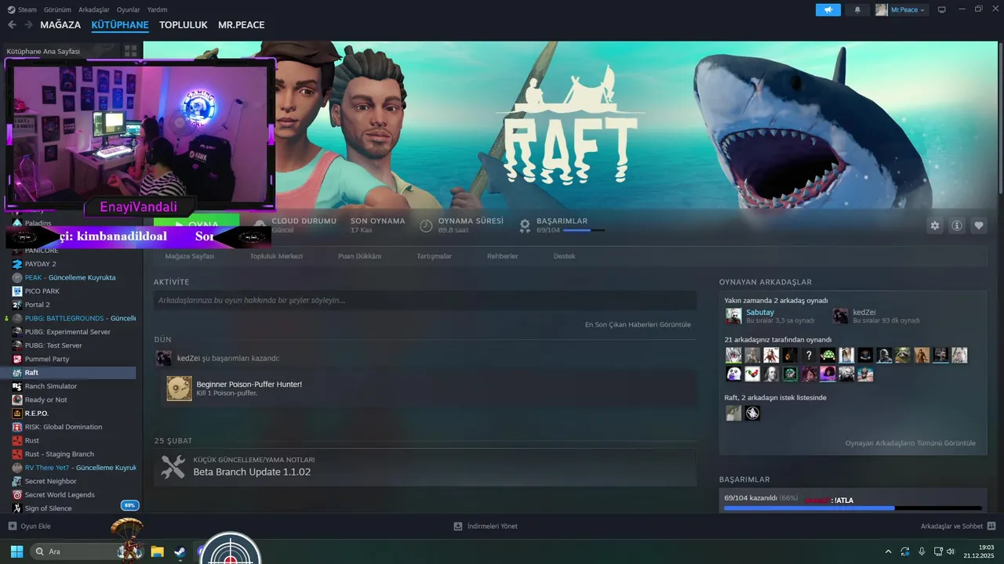Open Tartışmalar link
Viewport: 1004px width, 564px height.
tap(434, 256)
